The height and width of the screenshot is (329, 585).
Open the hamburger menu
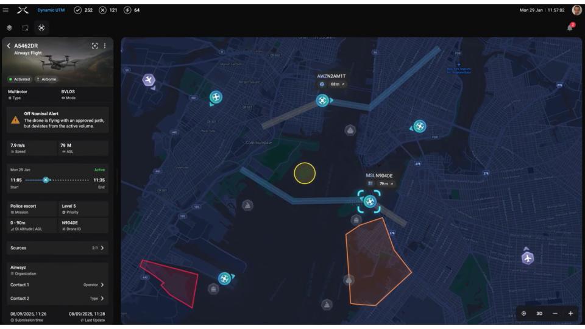pyautogui.click(x=6, y=10)
